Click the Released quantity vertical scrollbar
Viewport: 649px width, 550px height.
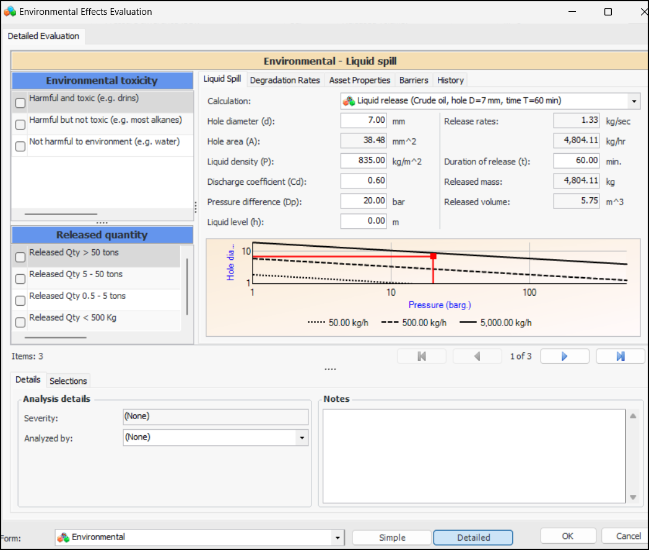(x=187, y=286)
